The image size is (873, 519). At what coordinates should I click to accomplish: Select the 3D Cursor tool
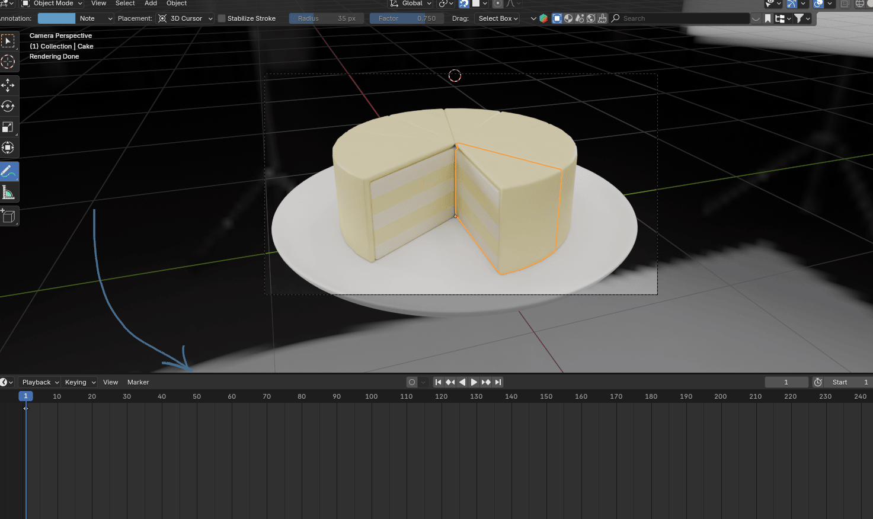8,62
